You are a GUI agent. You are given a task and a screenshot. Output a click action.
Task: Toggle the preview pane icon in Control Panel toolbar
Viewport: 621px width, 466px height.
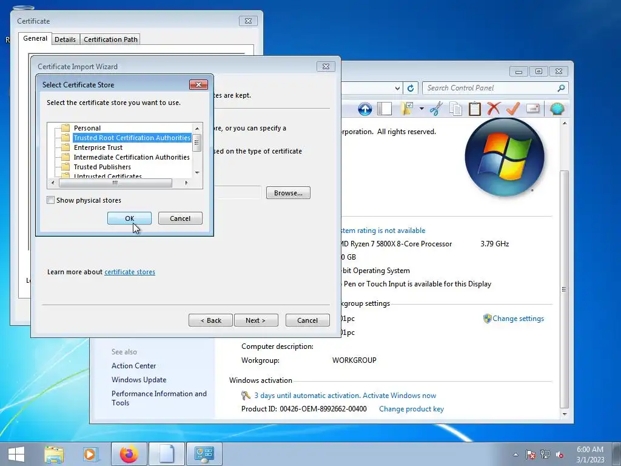pos(384,109)
